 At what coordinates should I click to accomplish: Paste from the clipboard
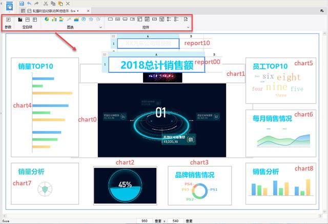pyautogui.click(x=60, y=4)
